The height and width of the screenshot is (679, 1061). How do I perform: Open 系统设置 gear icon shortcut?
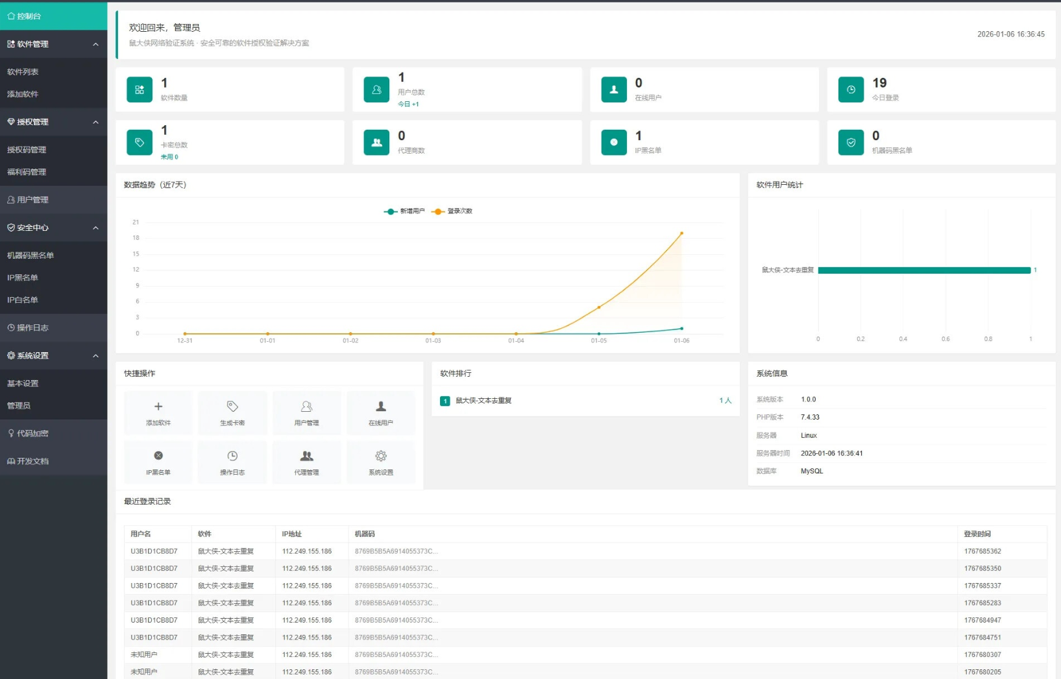point(381,456)
